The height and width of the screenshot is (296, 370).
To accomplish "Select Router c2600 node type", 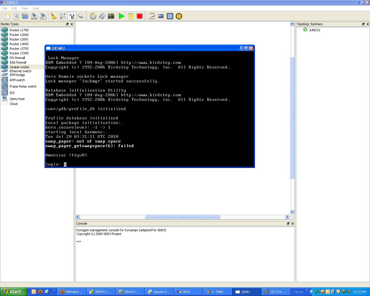I will pos(19,35).
